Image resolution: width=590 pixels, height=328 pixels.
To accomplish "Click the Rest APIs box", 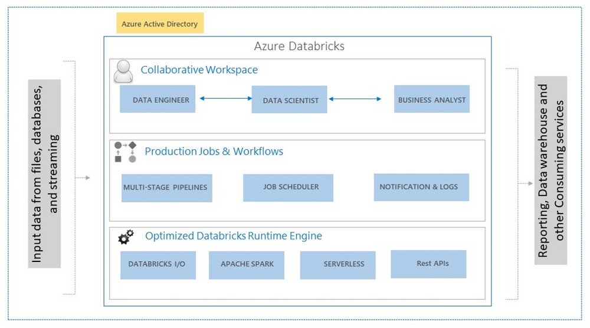I will [x=428, y=264].
